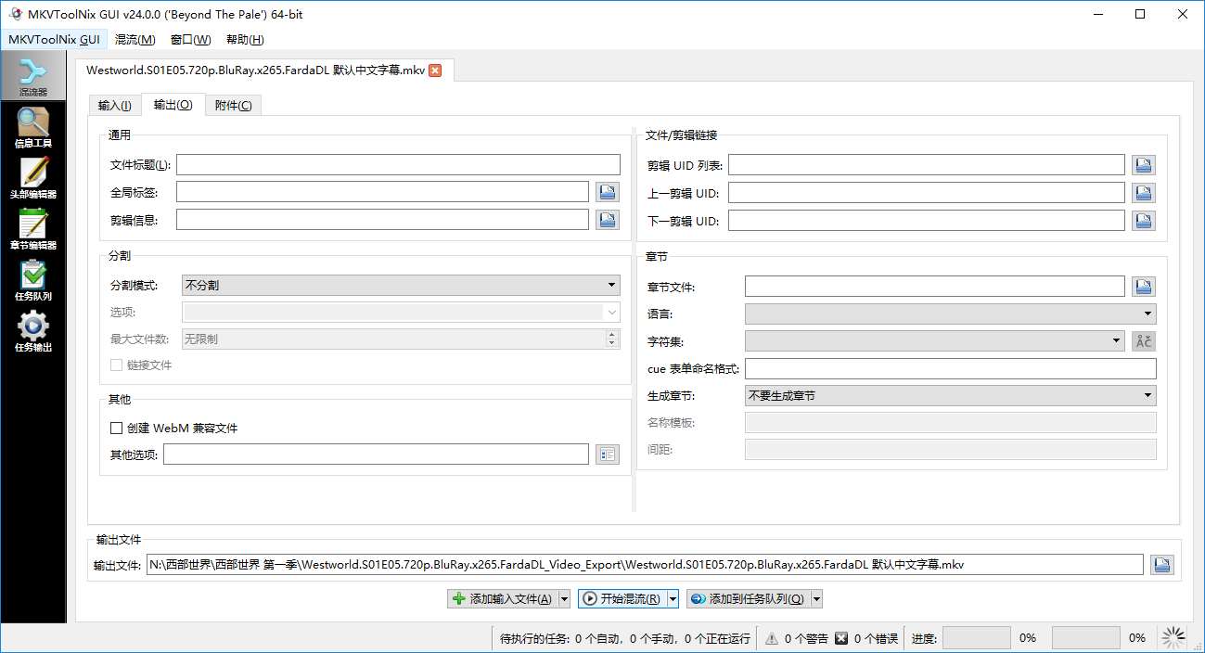Open the 其他选项 additional options editor icon
This screenshot has width=1205, height=653.
[x=608, y=455]
